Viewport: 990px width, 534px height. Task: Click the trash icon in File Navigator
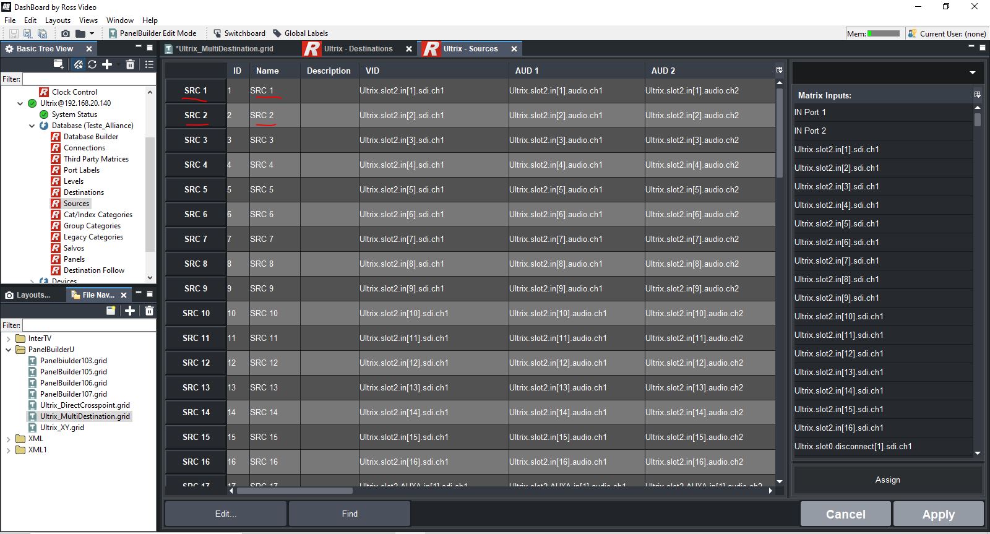tap(149, 311)
